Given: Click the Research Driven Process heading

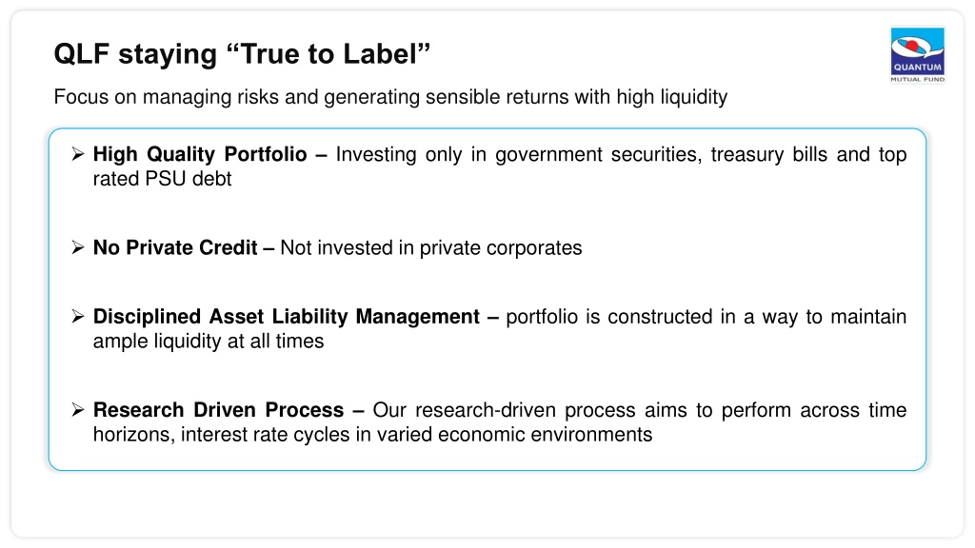Looking at the screenshot, I should (x=218, y=410).
